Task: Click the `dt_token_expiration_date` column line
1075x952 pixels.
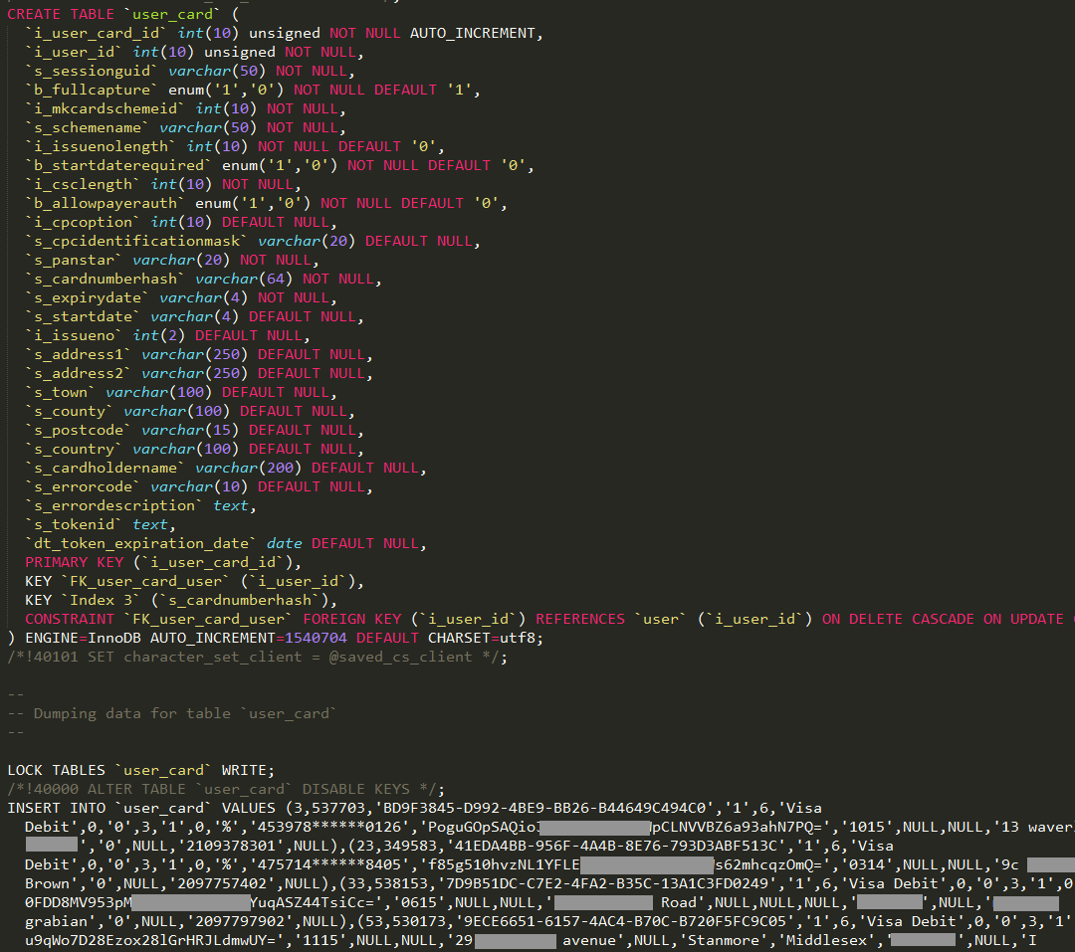Action: pyautogui.click(x=226, y=543)
